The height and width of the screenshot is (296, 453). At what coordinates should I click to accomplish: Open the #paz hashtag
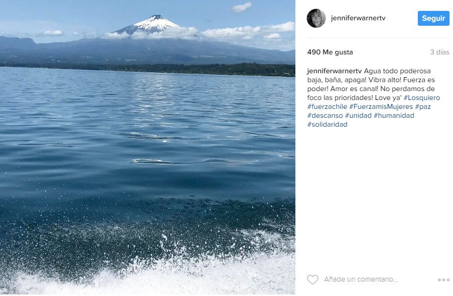pos(423,107)
